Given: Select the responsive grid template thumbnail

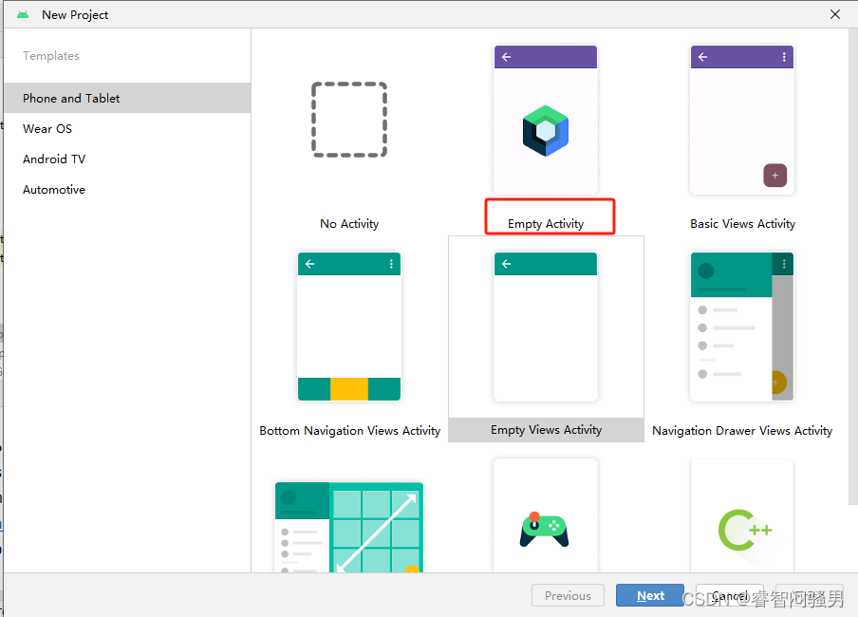Looking at the screenshot, I should (349, 527).
